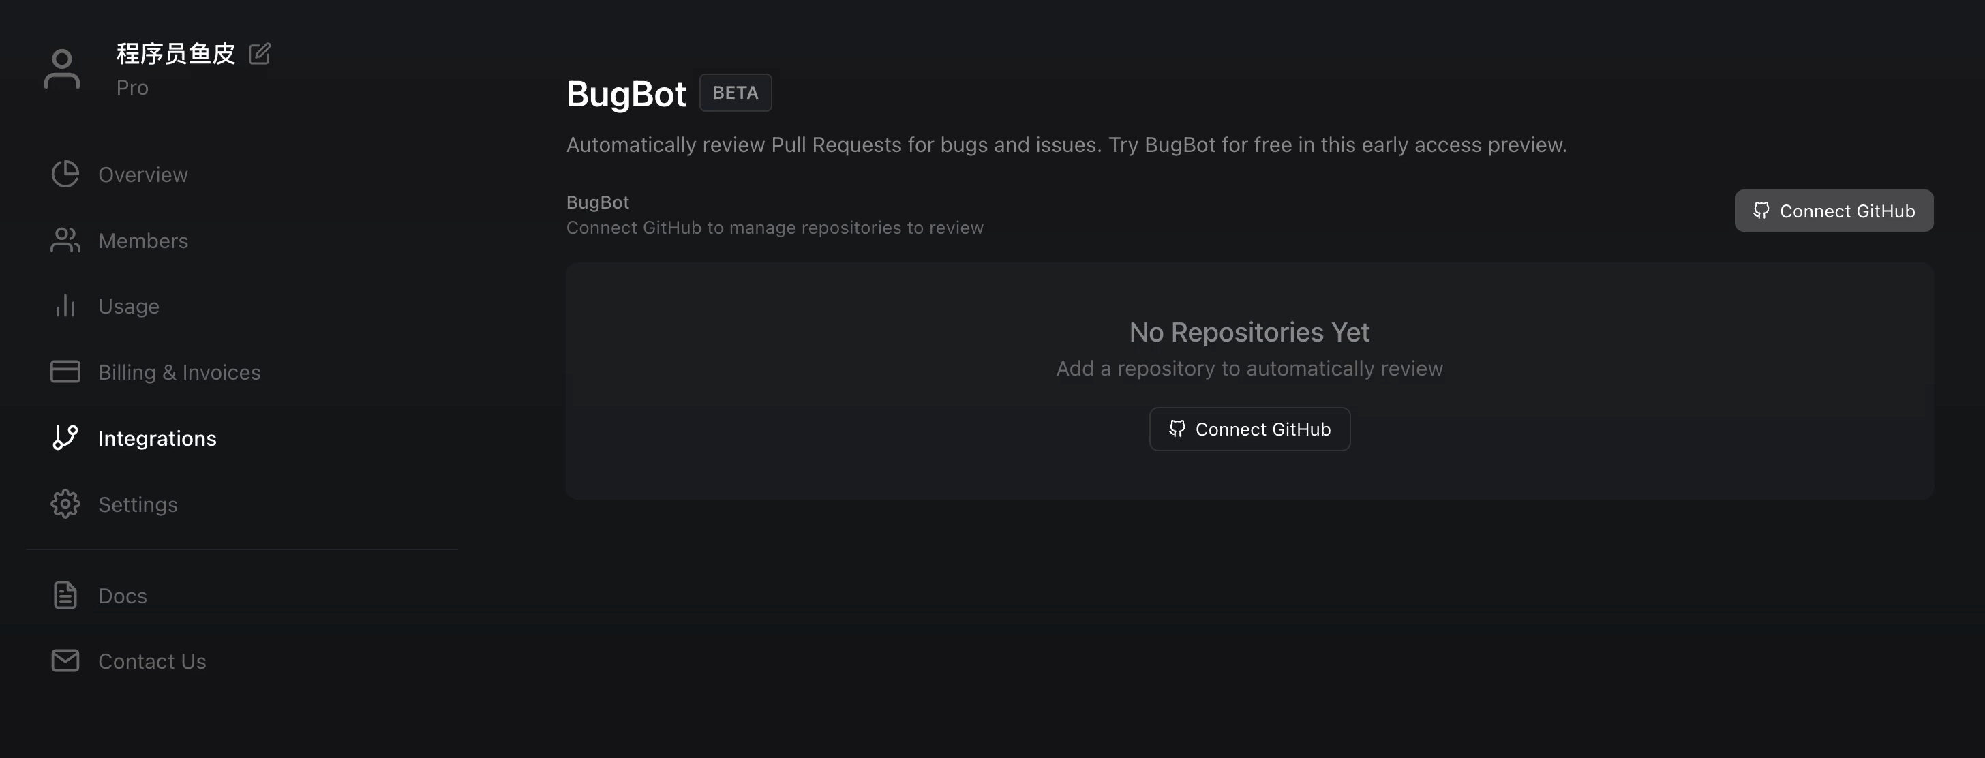Go to Members section
Viewport: 1985px width, 758px height.
click(143, 241)
